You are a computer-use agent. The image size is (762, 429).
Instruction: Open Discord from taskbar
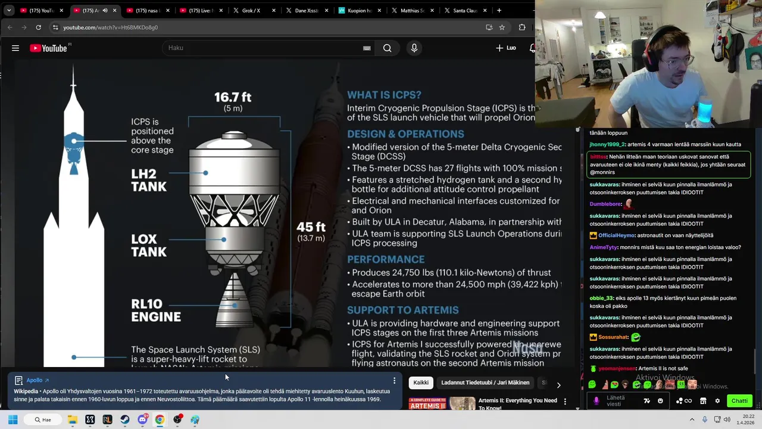[x=142, y=419]
